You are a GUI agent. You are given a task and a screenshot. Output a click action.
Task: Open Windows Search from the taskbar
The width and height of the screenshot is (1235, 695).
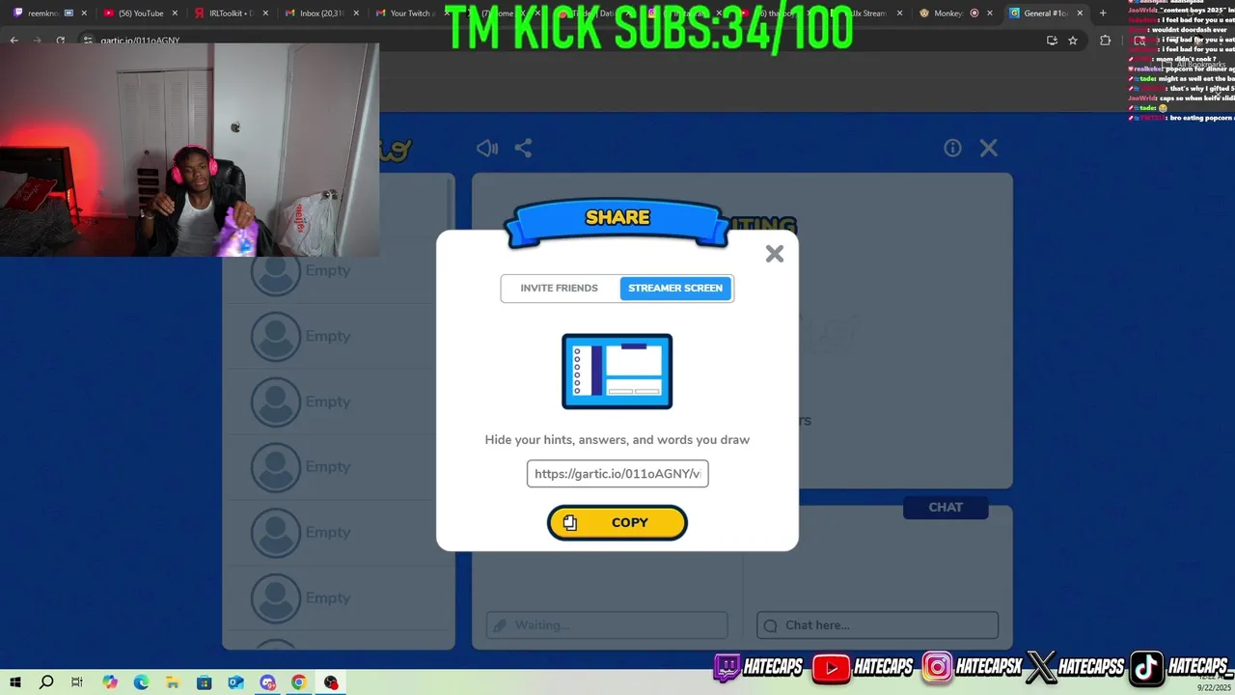[46, 682]
